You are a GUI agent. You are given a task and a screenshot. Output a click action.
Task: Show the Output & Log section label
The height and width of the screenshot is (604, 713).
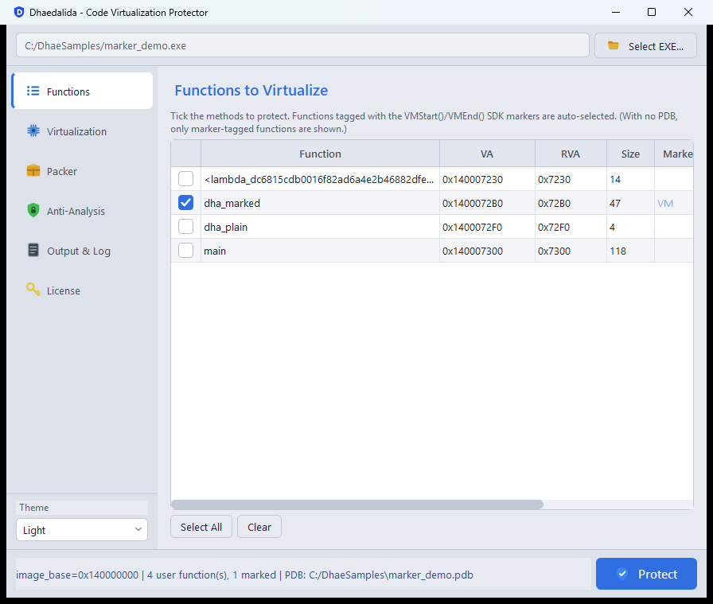pyautogui.click(x=79, y=251)
